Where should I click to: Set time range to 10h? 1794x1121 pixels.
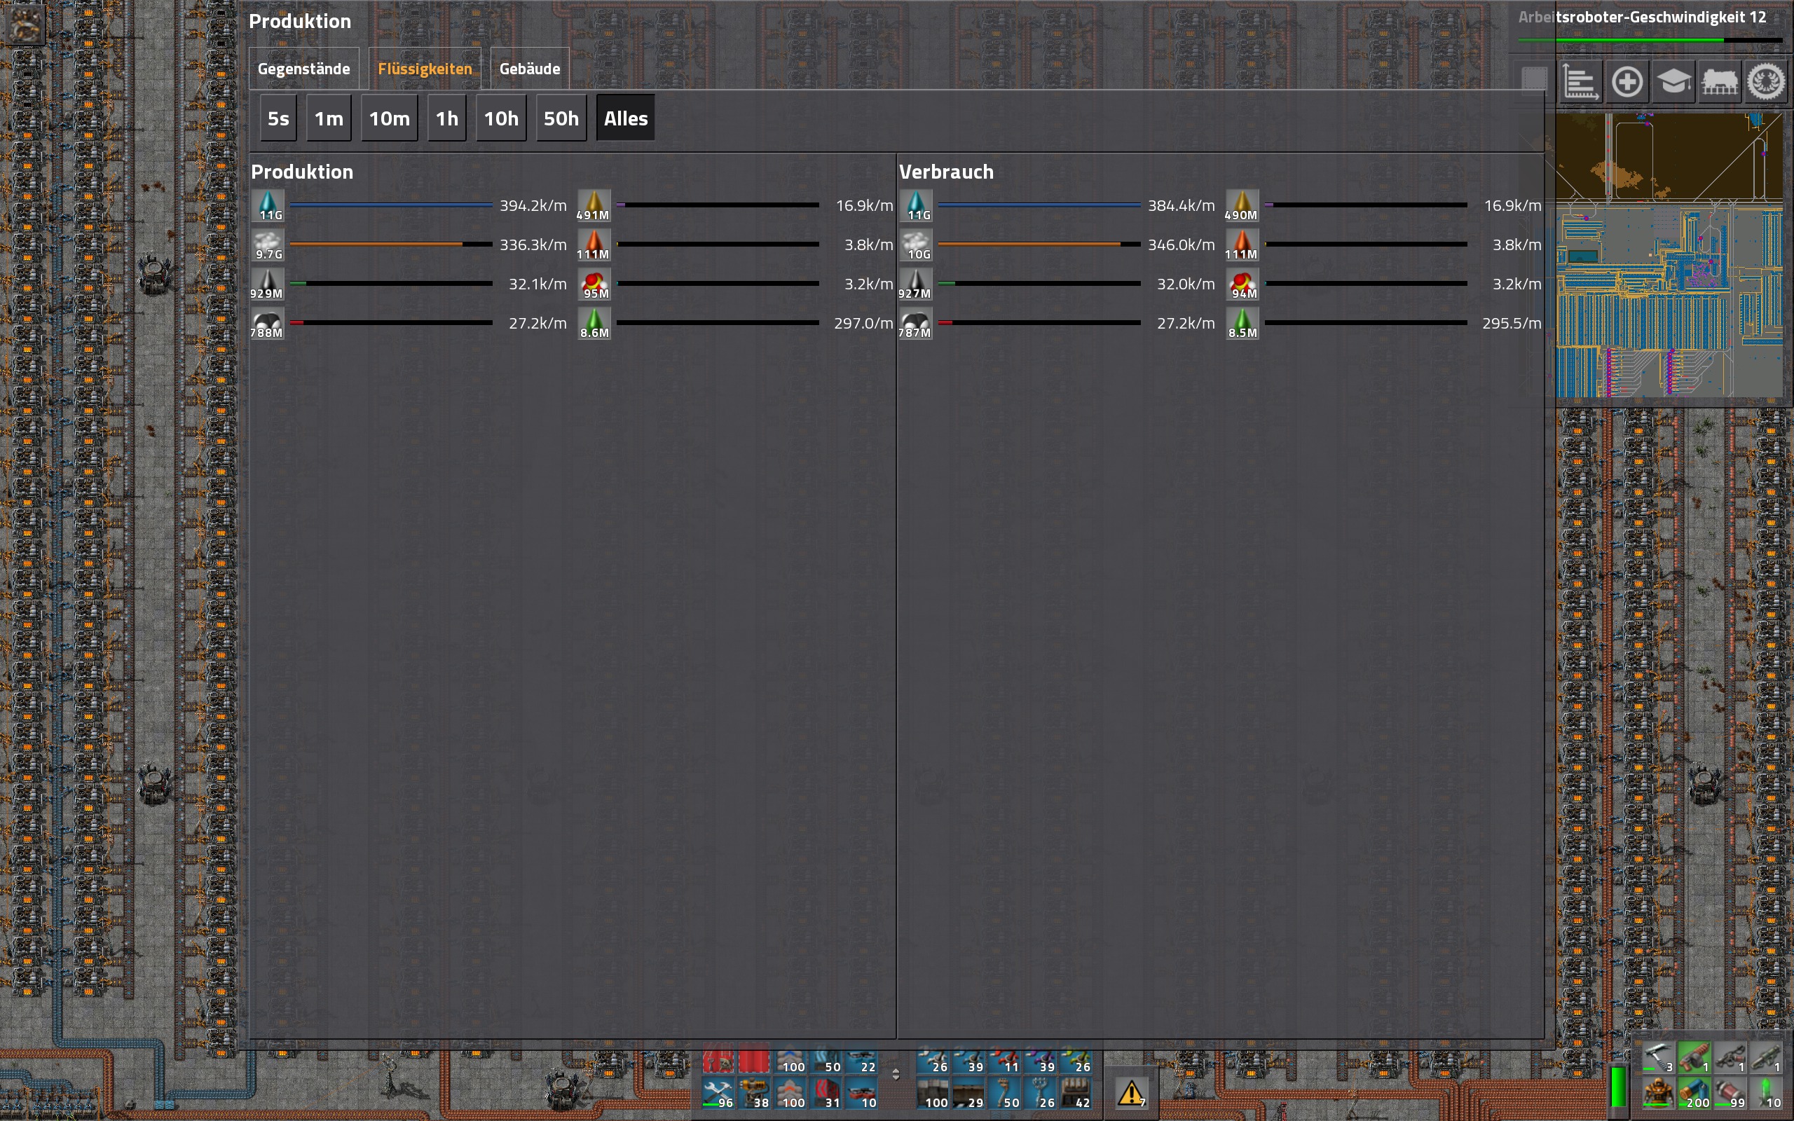(x=501, y=118)
